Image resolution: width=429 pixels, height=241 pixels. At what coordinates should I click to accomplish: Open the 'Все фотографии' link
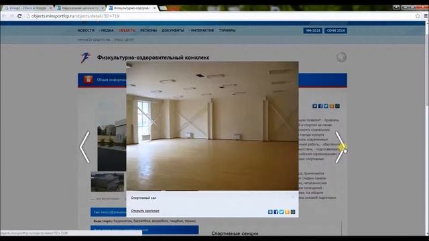pyautogui.click(x=108, y=199)
